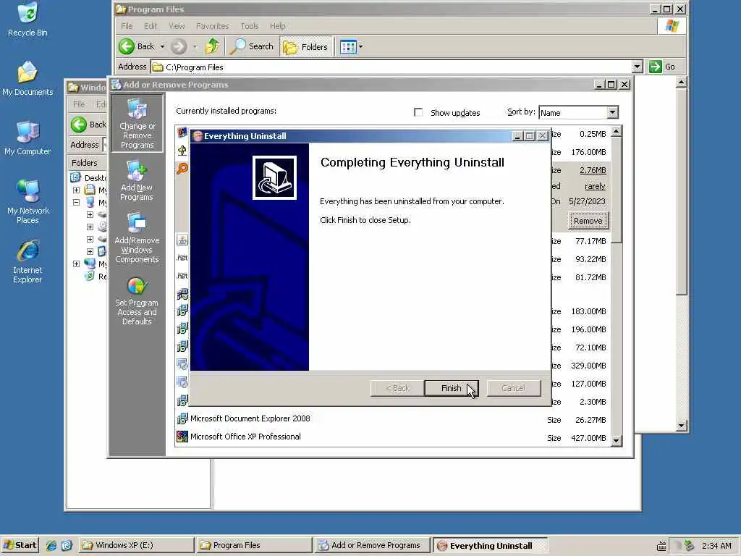
Task: Launch Internet Explorer from quick launch
Action: pos(51,546)
